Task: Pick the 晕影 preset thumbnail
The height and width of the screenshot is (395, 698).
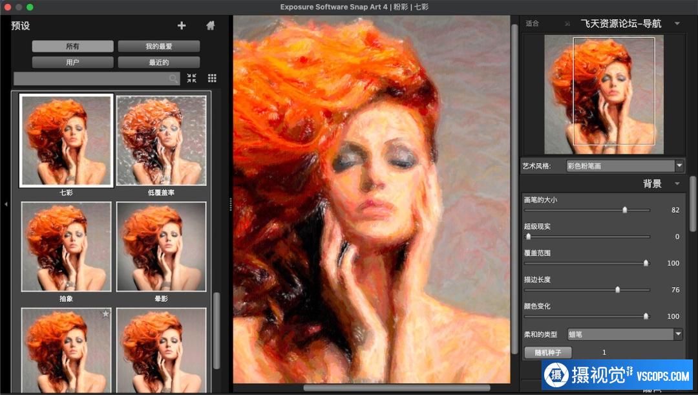Action: 161,247
